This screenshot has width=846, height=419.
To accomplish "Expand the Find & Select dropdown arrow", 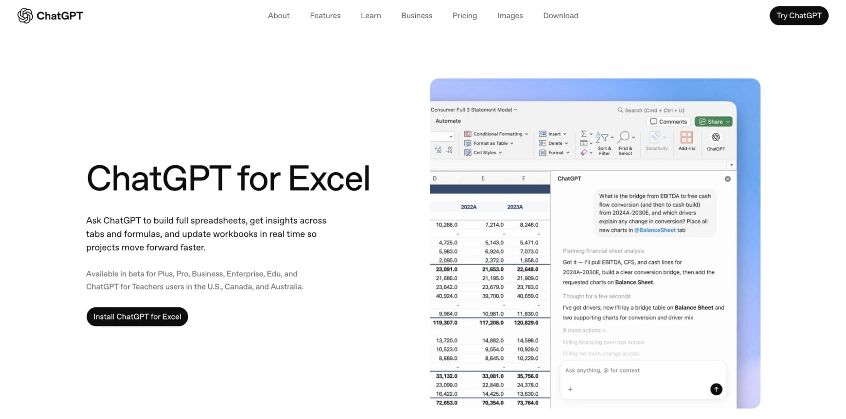I will [634, 137].
